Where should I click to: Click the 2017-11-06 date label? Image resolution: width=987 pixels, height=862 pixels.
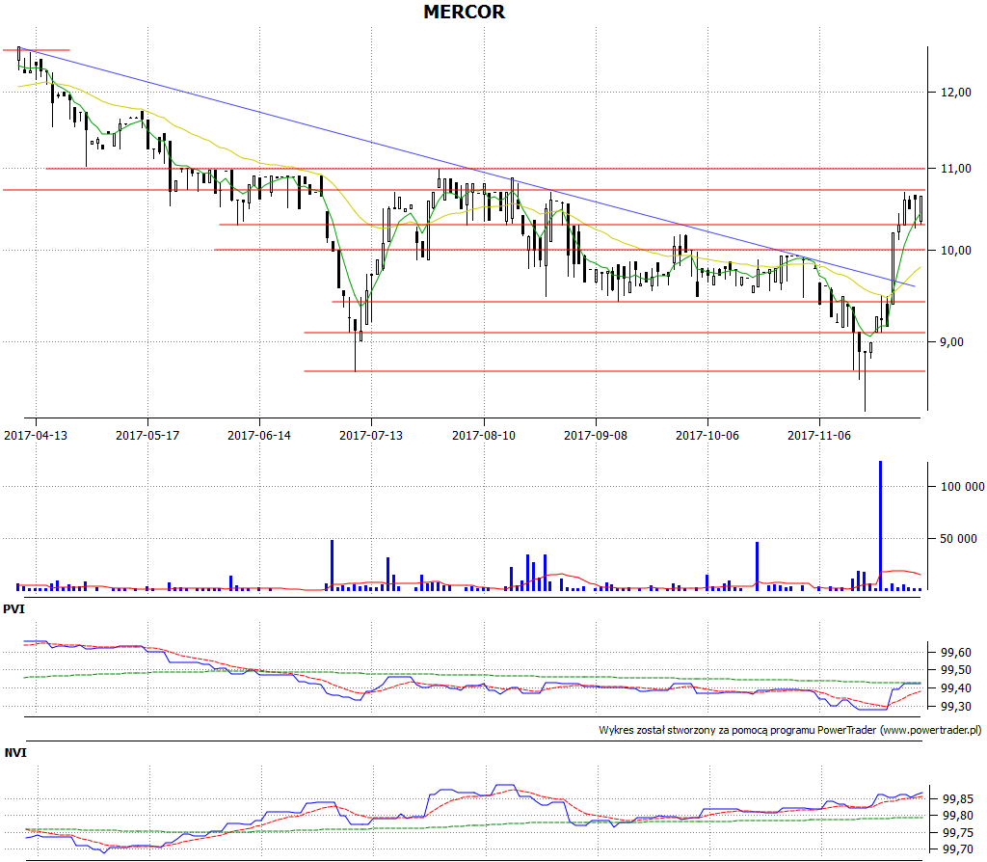(x=819, y=435)
